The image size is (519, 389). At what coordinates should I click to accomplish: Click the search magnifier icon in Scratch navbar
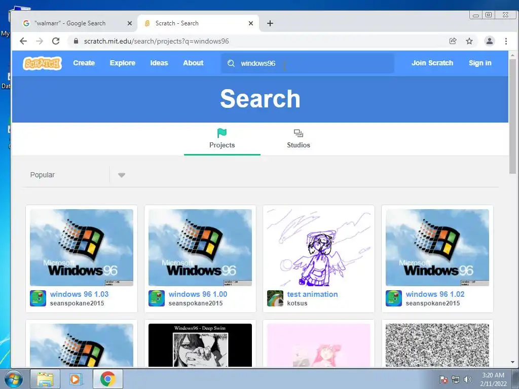[231, 63]
